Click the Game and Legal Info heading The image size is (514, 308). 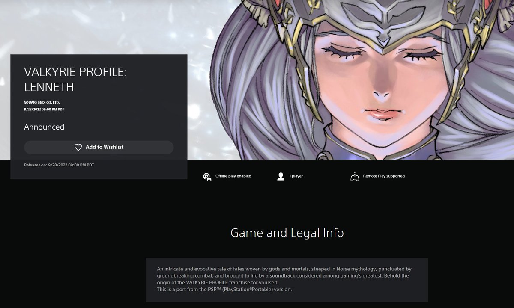287,233
